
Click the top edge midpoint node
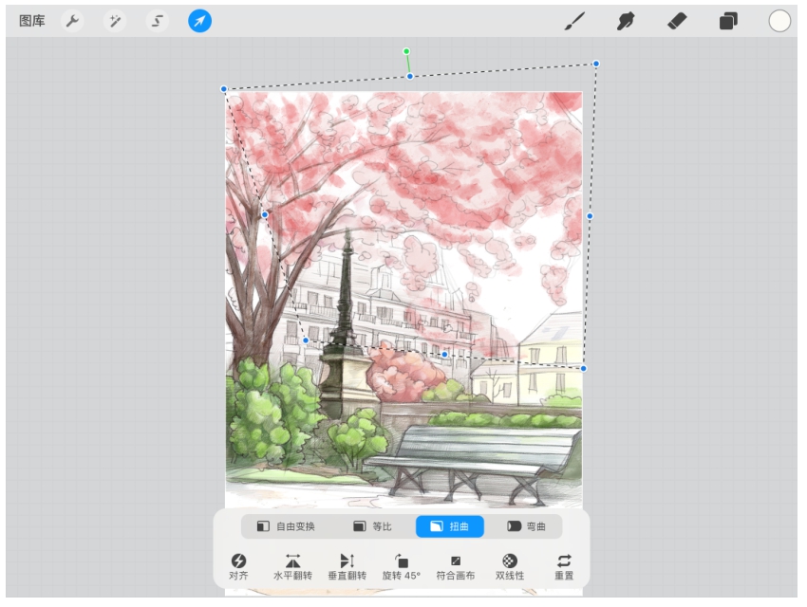tap(410, 77)
